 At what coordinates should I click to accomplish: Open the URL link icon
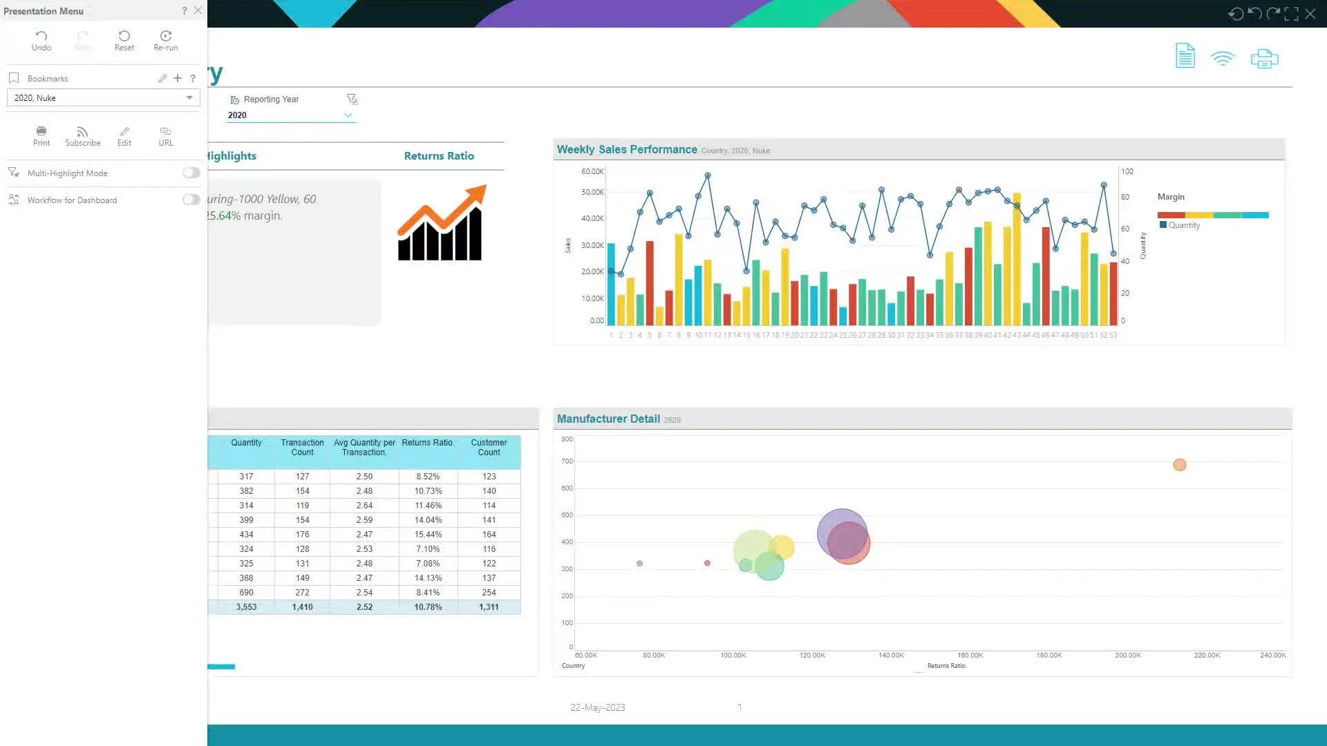coord(166,132)
